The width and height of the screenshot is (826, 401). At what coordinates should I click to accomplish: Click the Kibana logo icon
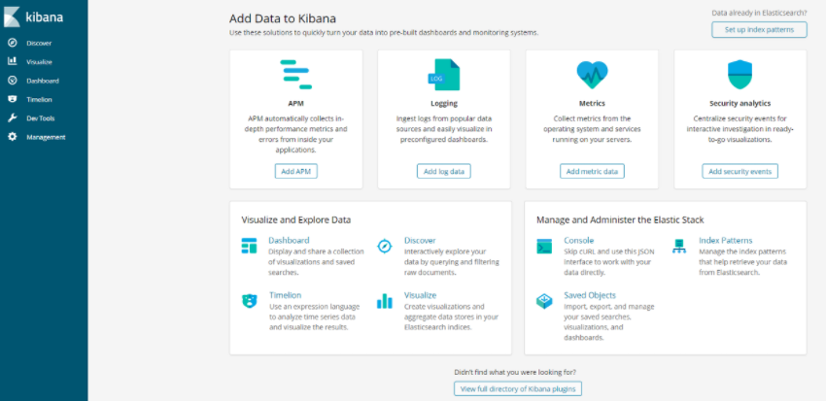(x=12, y=17)
